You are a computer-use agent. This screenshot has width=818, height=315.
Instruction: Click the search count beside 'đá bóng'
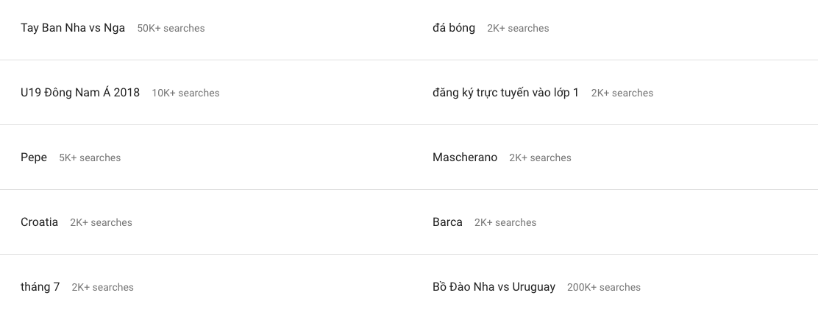tap(518, 28)
